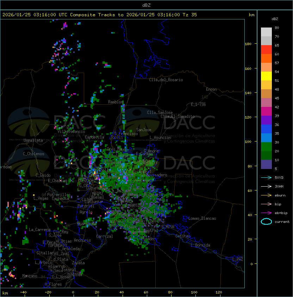Click the cyan current ellipse legend icon
Image resolution: width=293 pixels, height=297 pixels.
click(266, 222)
